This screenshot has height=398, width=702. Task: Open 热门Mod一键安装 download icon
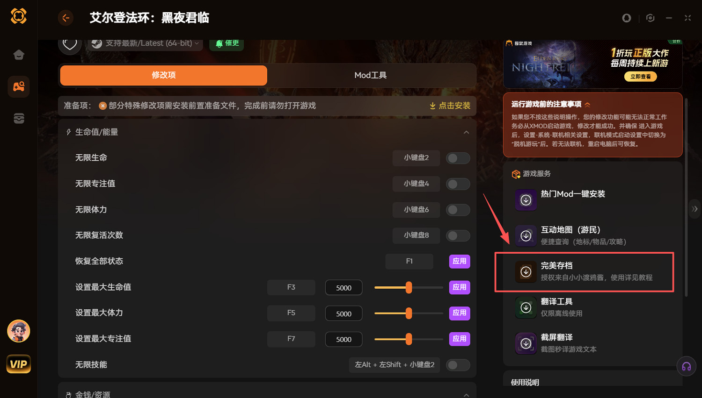[526, 199]
